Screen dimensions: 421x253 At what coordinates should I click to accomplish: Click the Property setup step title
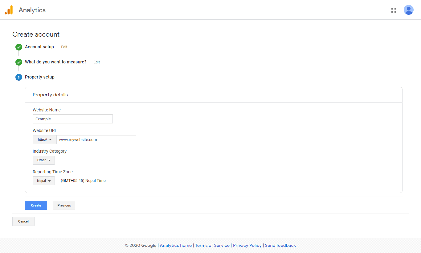click(x=40, y=77)
